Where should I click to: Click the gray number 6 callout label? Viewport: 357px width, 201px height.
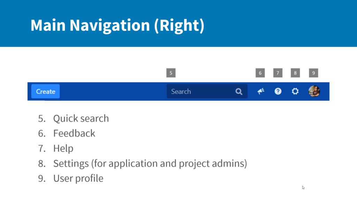[x=260, y=73]
